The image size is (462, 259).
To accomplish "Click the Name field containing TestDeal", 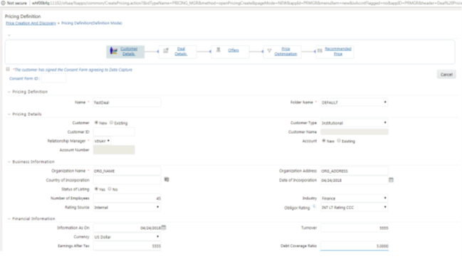I will [x=127, y=102].
